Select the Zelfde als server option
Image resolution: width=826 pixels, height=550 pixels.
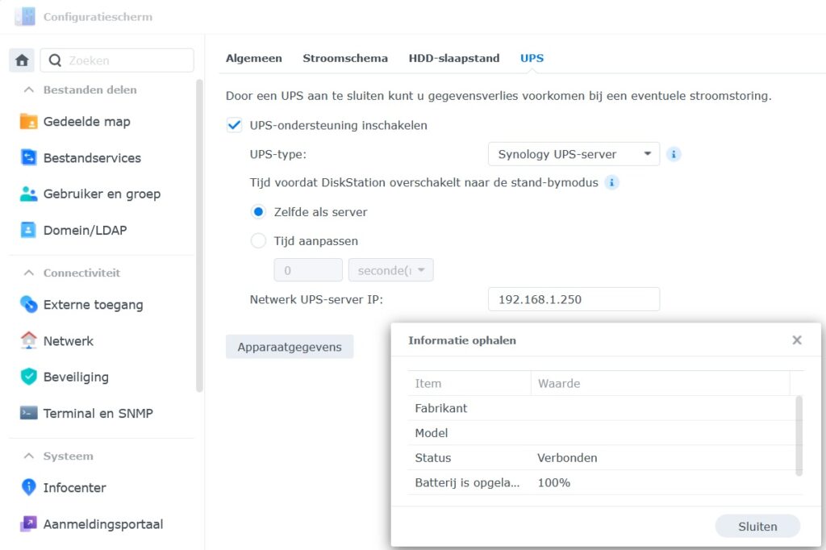click(x=259, y=212)
